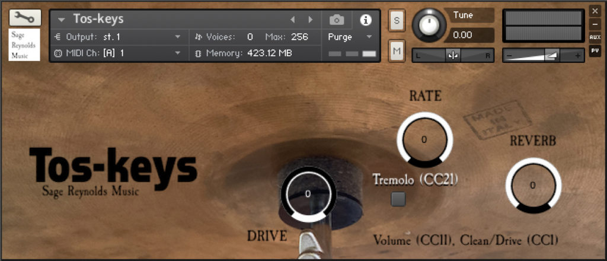The height and width of the screenshot is (261, 607).
Task: Click the Max voices value 256
Action: (299, 37)
